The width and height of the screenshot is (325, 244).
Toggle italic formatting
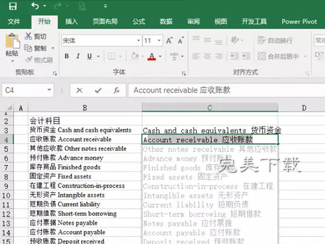(x=78, y=56)
